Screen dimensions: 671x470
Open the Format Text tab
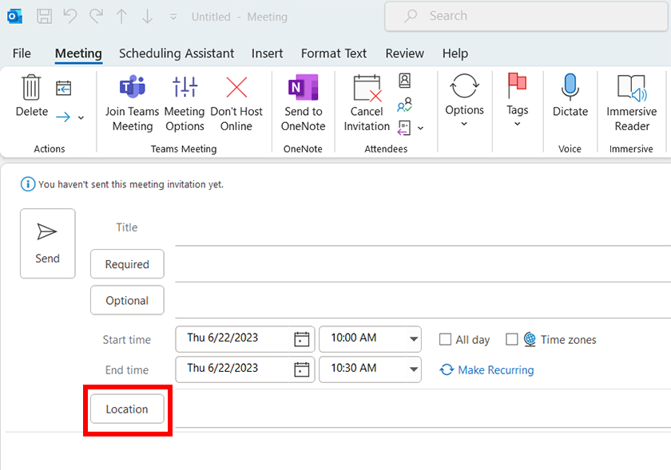333,53
